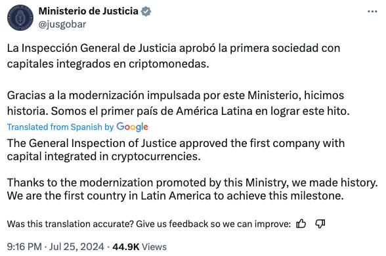The height and width of the screenshot is (256, 386).
Task: Open the 9:16 PM timestamp link
Action: (x=24, y=247)
